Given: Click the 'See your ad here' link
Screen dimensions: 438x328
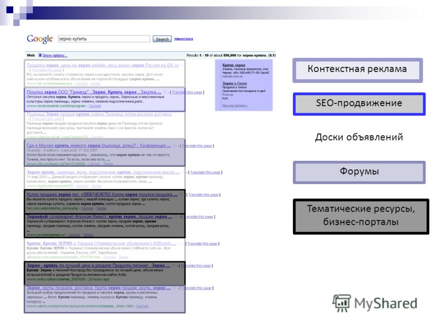Looking at the screenshot, I should [x=235, y=106].
